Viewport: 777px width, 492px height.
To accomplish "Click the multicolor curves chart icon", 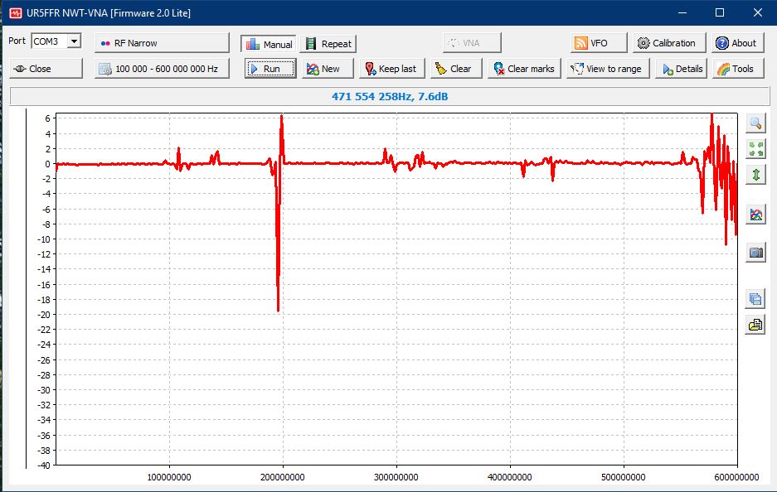I will 755,215.
